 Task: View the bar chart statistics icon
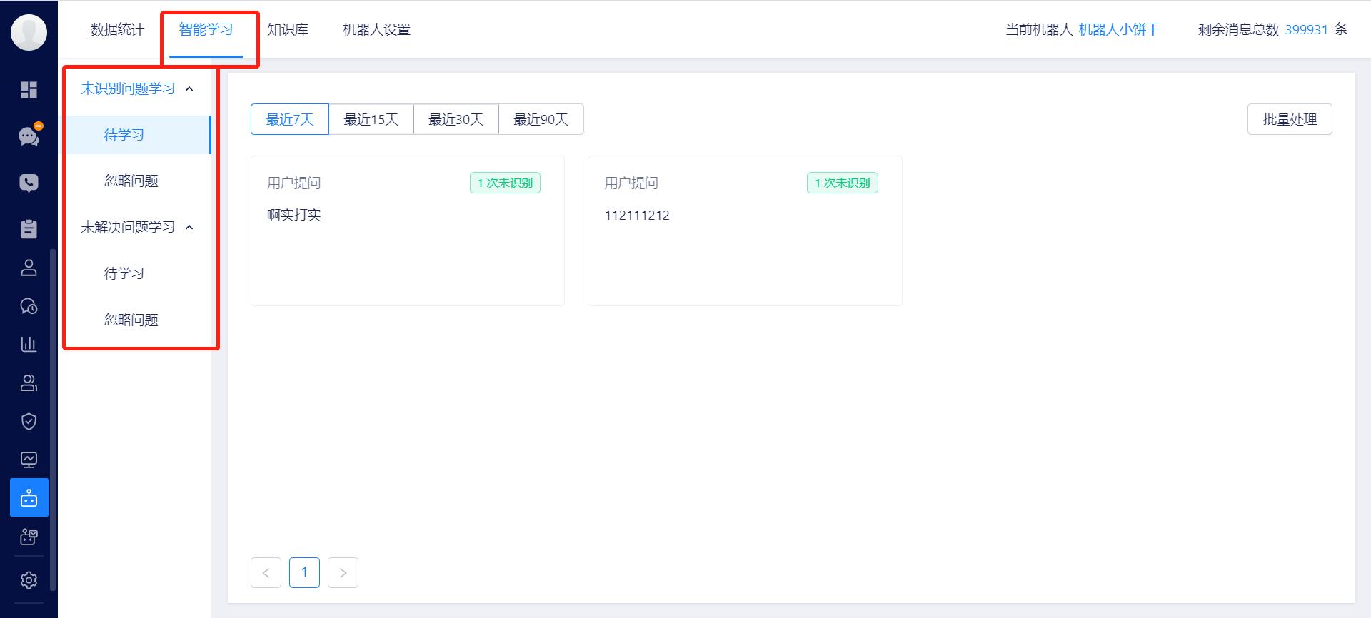coord(29,344)
